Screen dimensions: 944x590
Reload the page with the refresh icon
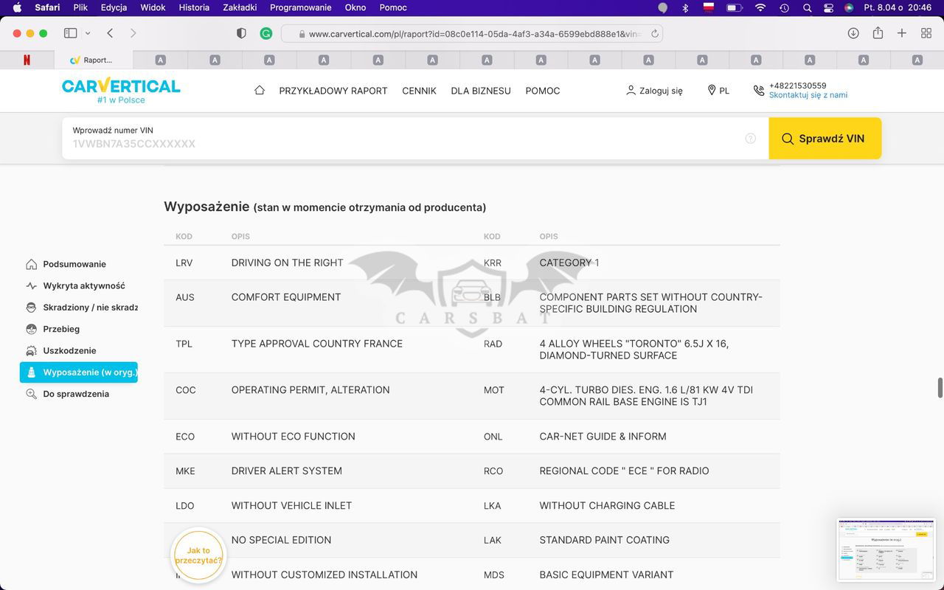click(x=654, y=34)
